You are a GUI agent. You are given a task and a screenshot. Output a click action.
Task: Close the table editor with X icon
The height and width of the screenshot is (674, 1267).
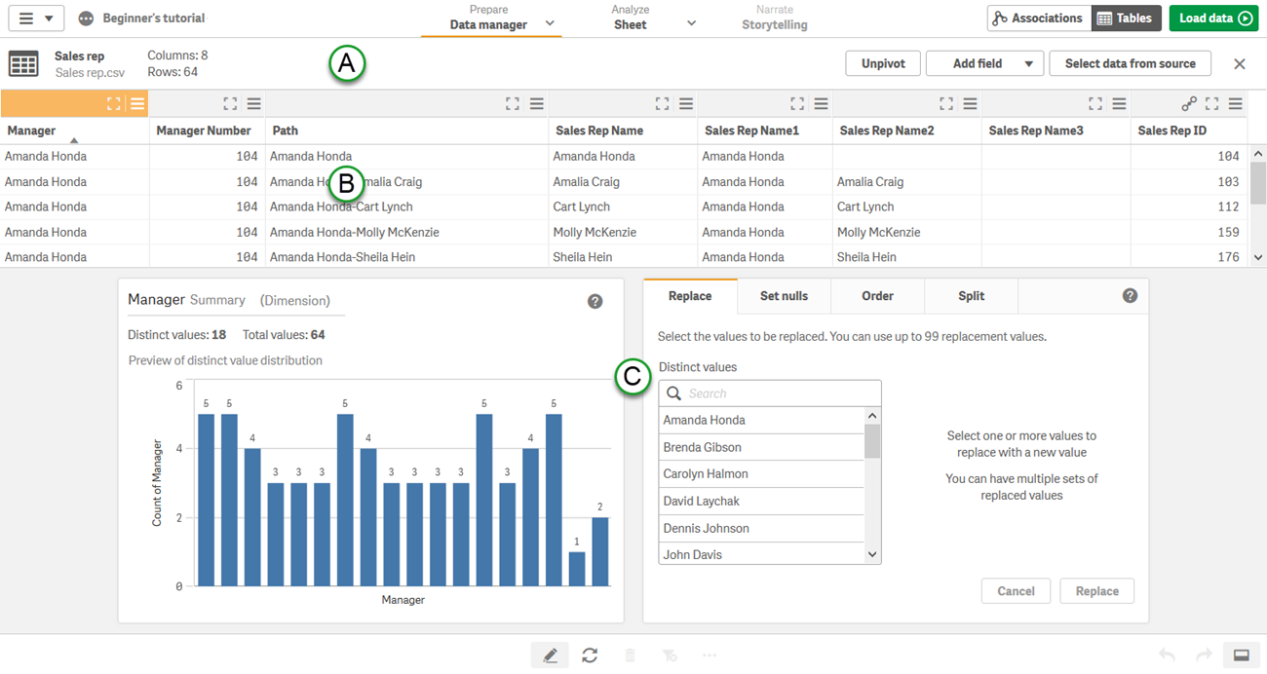coord(1240,64)
